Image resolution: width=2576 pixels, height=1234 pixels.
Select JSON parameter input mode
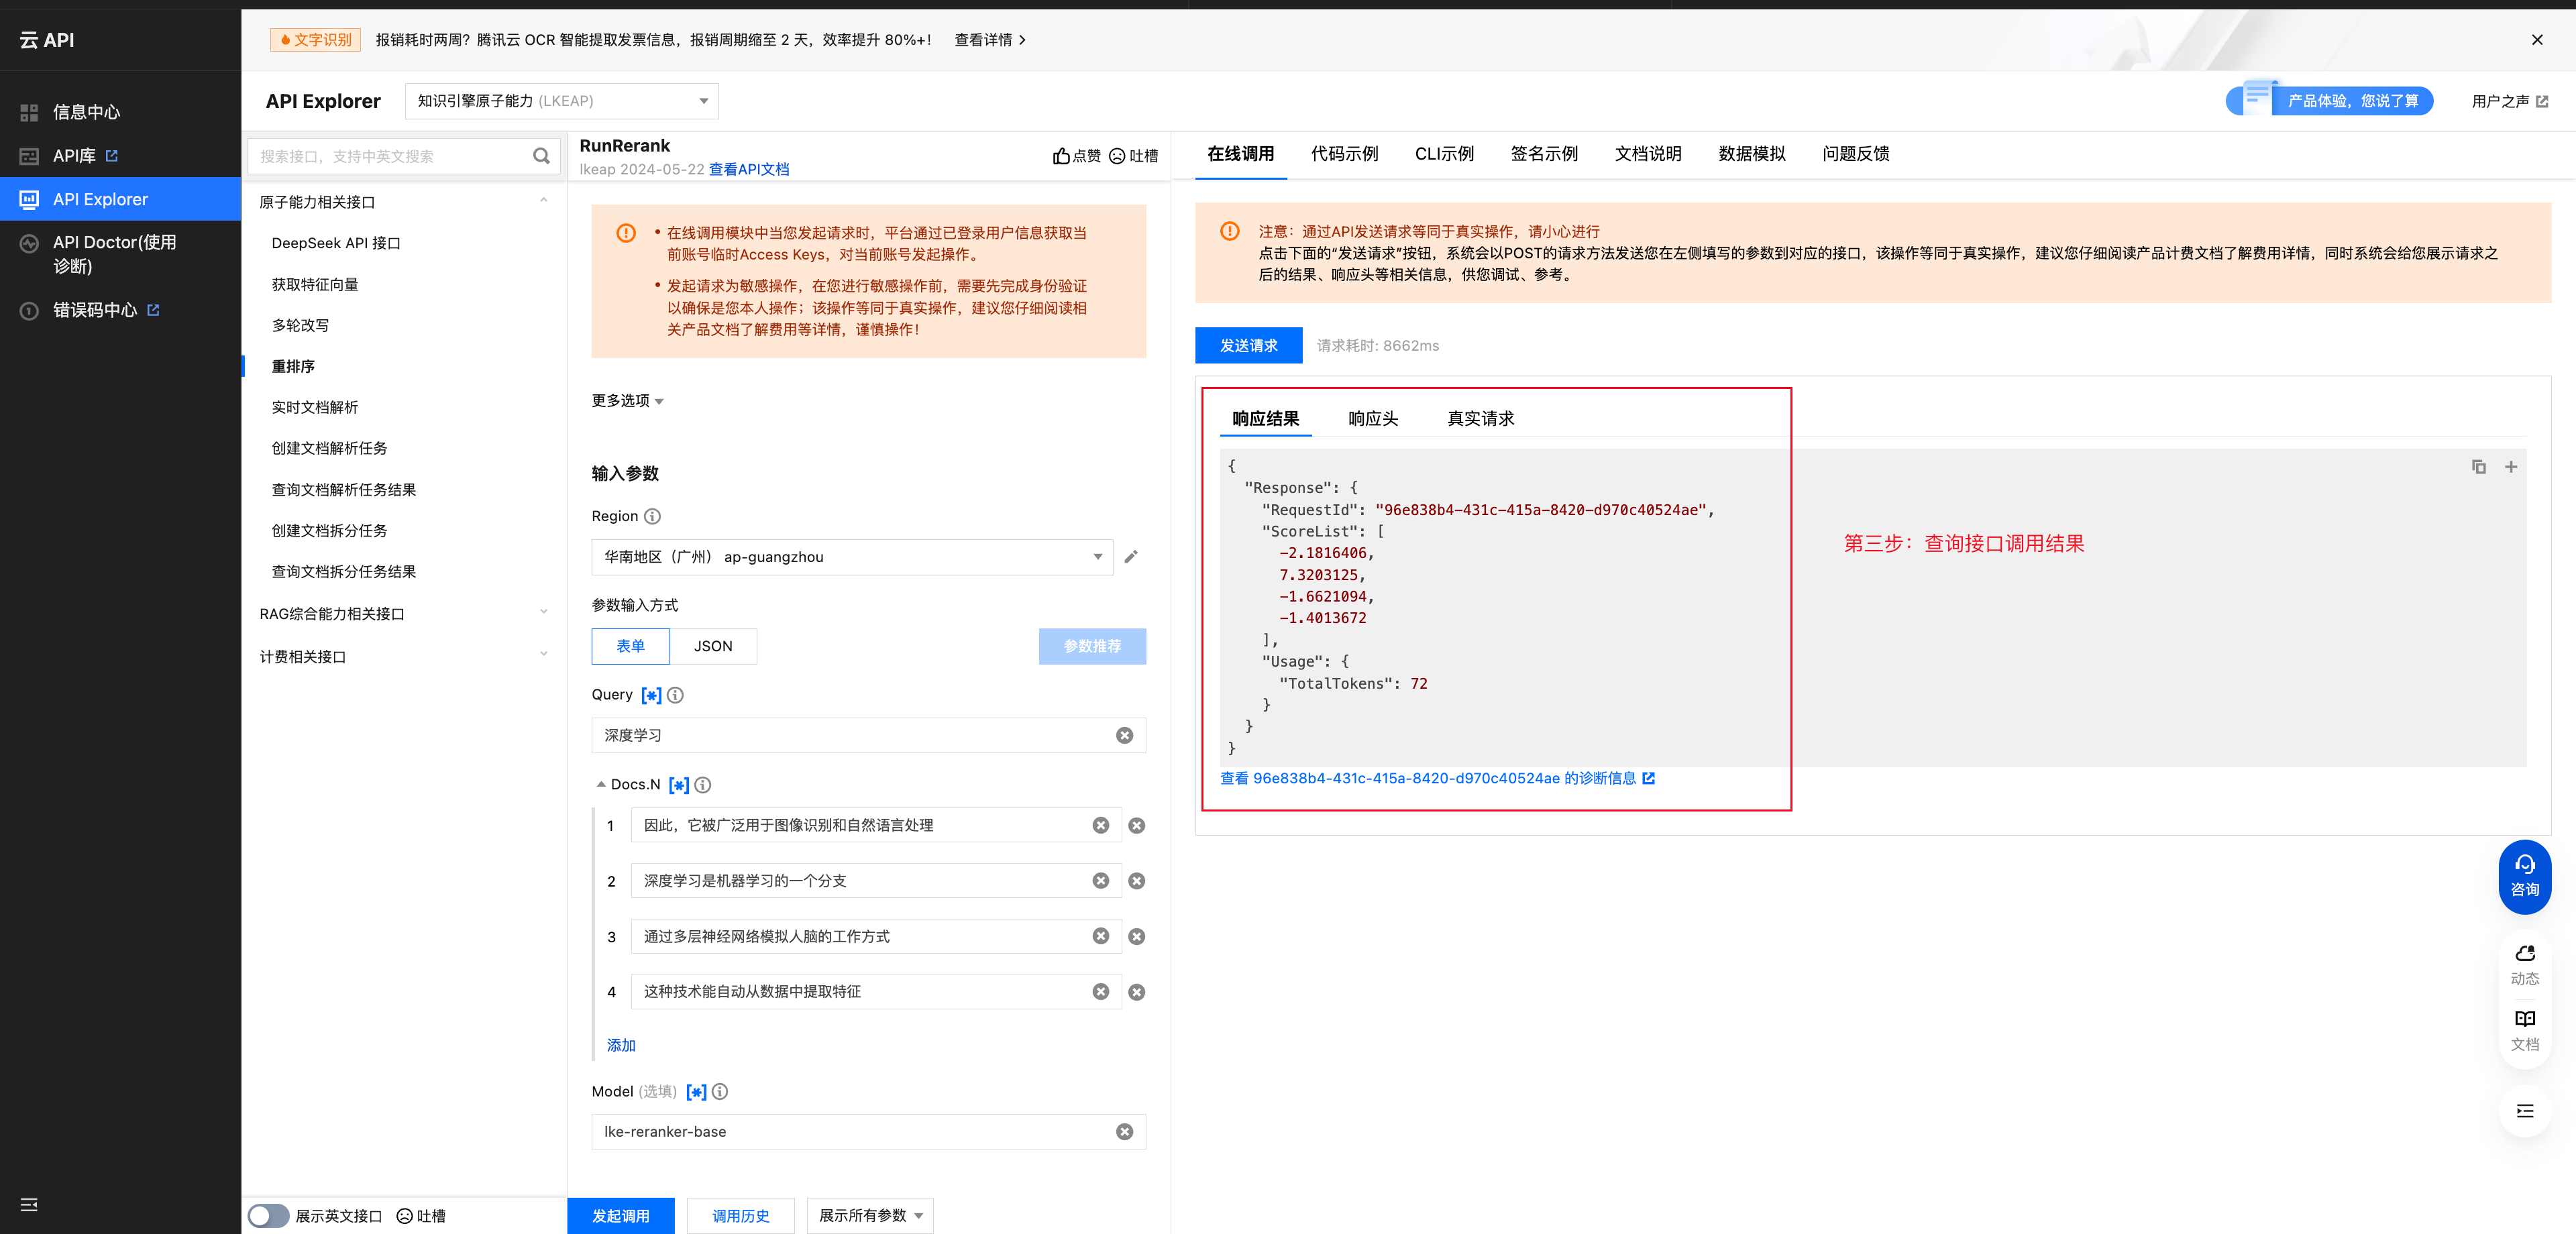[713, 646]
